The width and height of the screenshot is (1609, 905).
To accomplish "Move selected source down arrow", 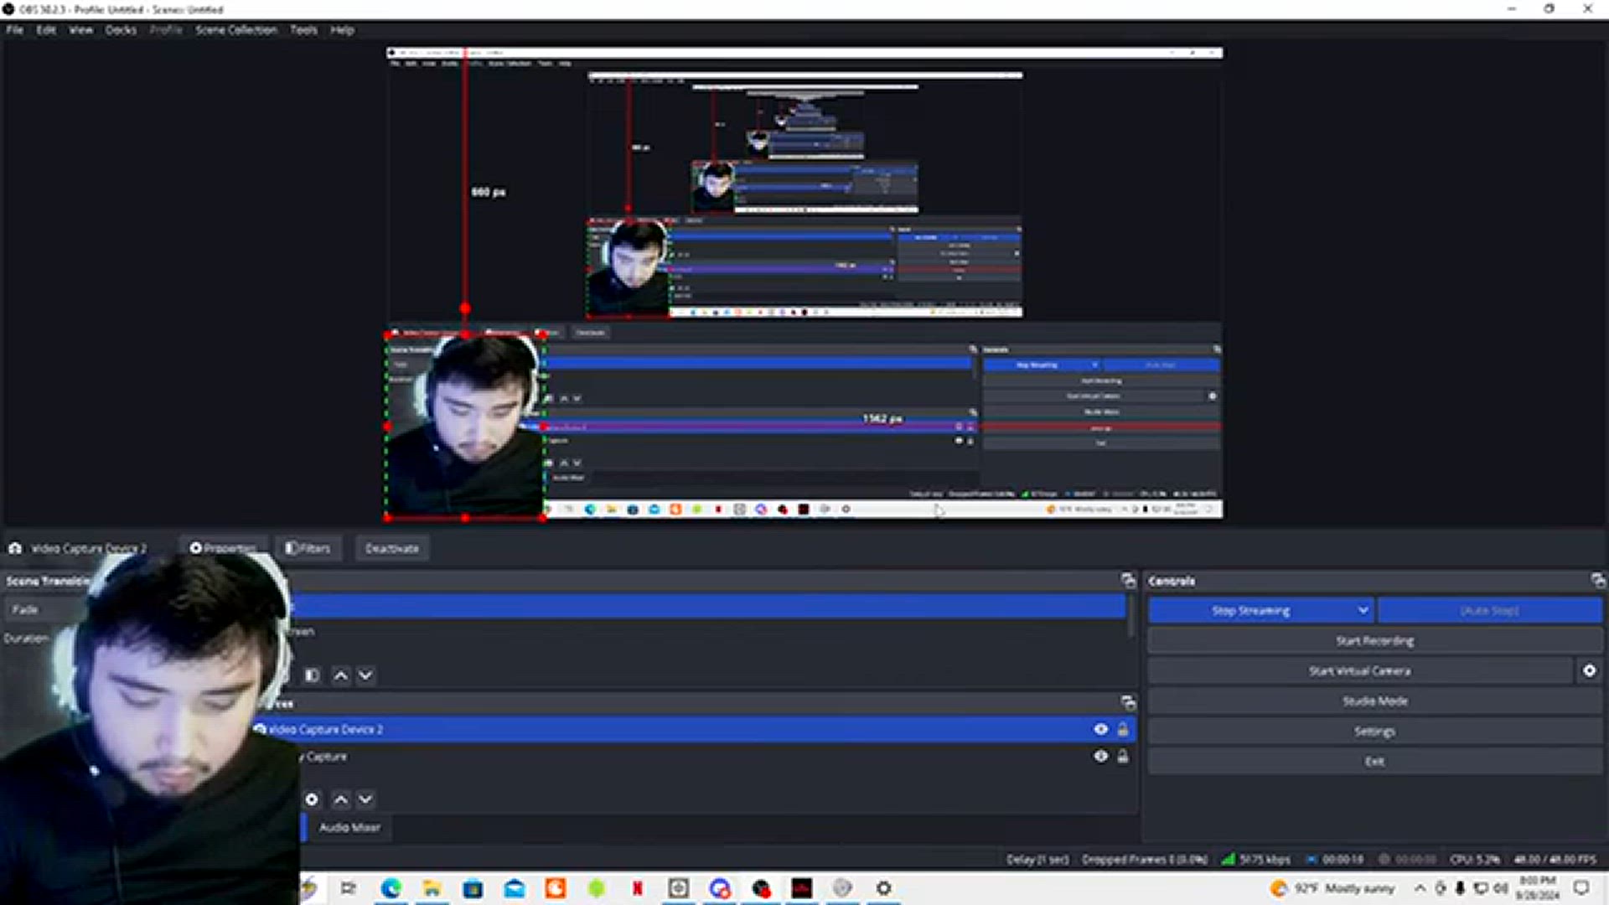I will (365, 799).
